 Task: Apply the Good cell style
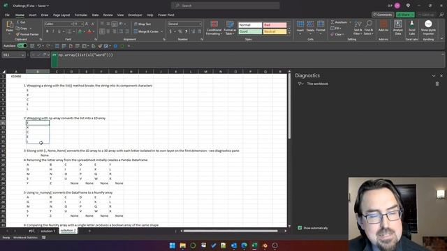(x=250, y=31)
